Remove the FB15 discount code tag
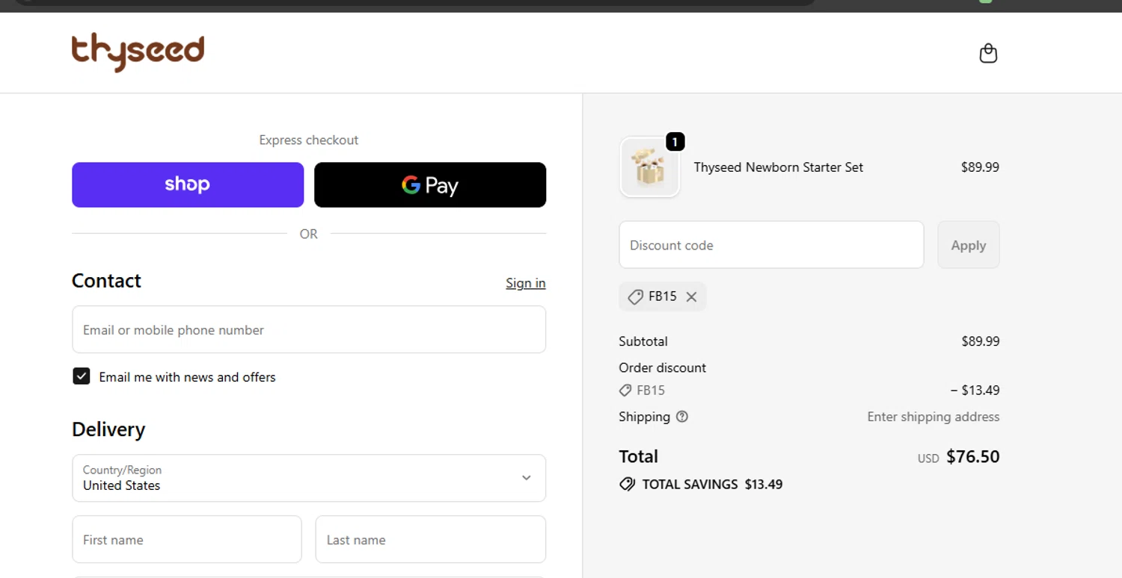 click(x=691, y=296)
